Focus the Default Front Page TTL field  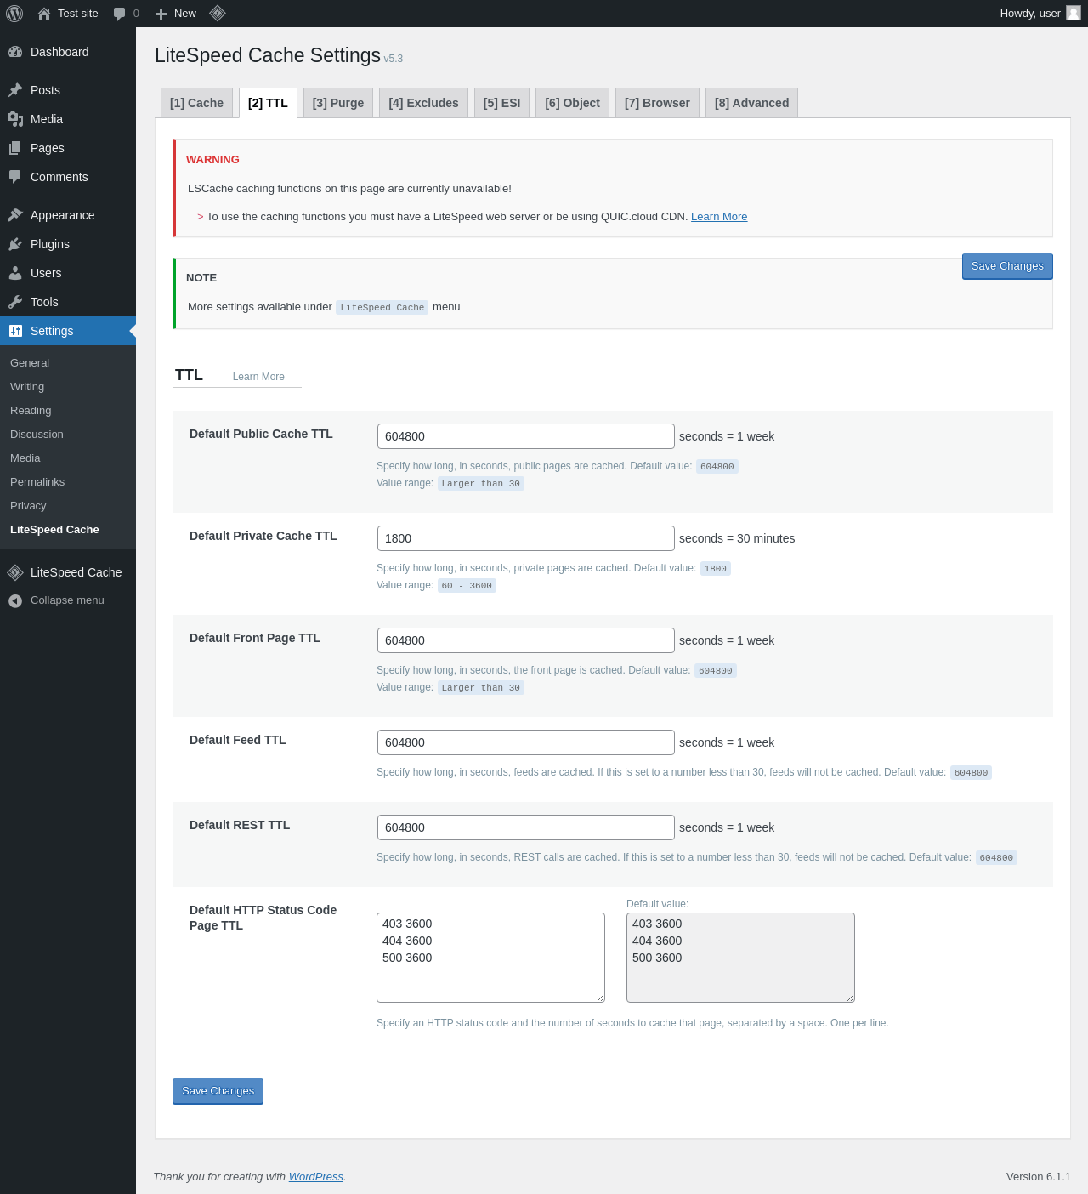point(526,640)
